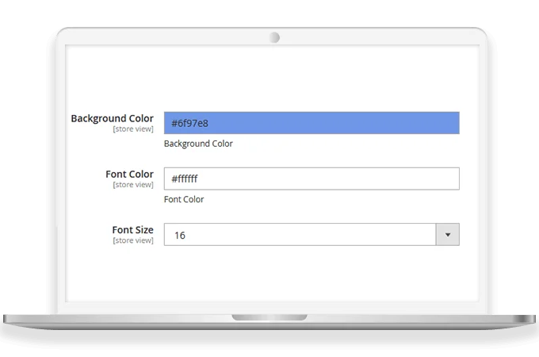The width and height of the screenshot is (539, 357).
Task: Click the Background Color input field
Action: [x=311, y=123]
